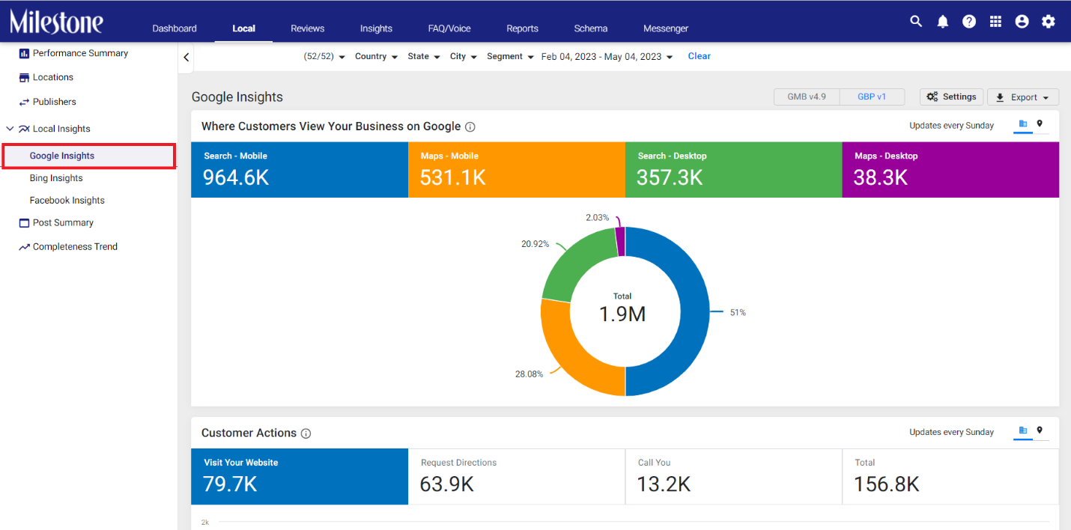Open Completeness Trend page
Viewport: 1071px width, 530px height.
coord(75,247)
